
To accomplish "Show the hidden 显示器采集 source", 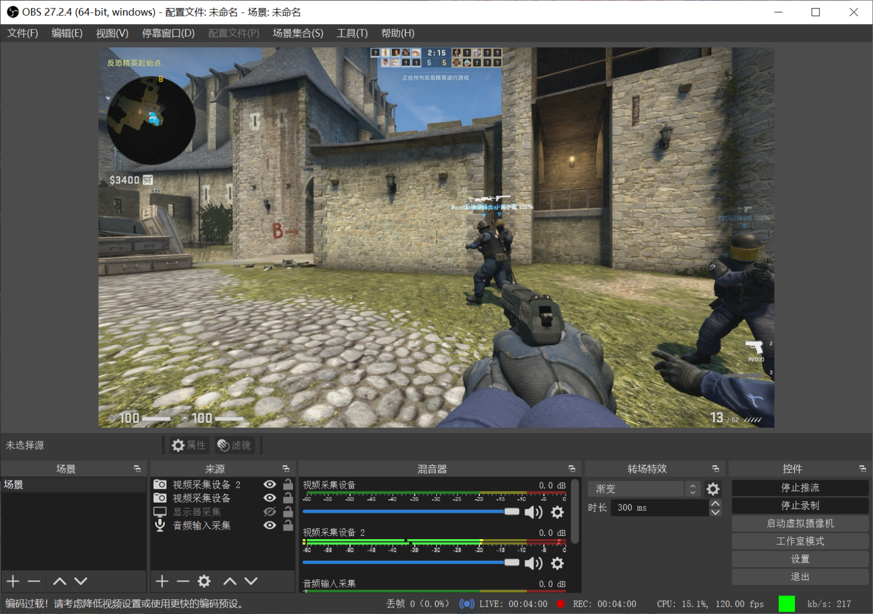I will (270, 512).
